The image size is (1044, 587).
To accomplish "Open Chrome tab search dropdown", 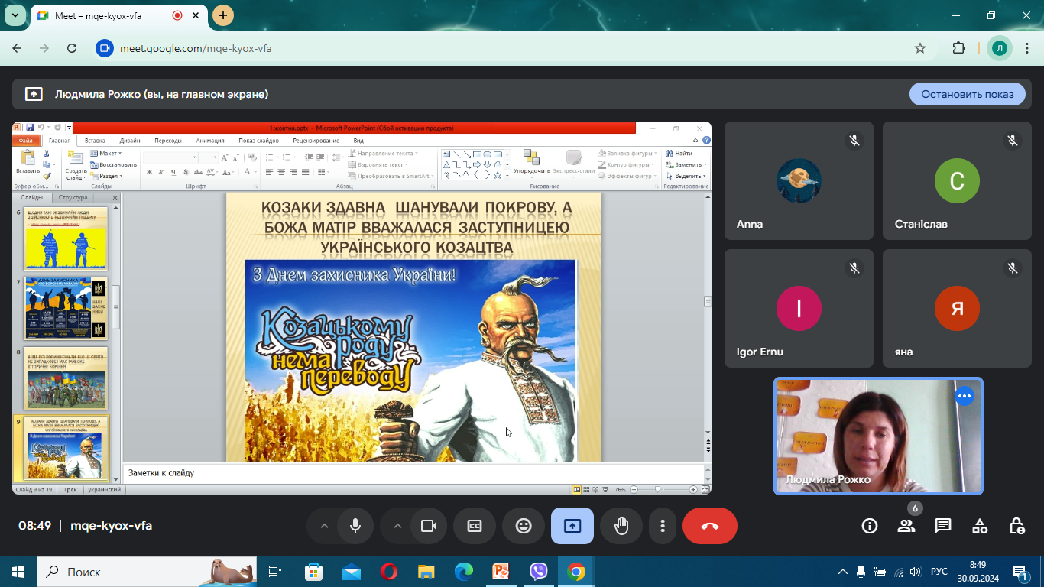I will coord(15,15).
